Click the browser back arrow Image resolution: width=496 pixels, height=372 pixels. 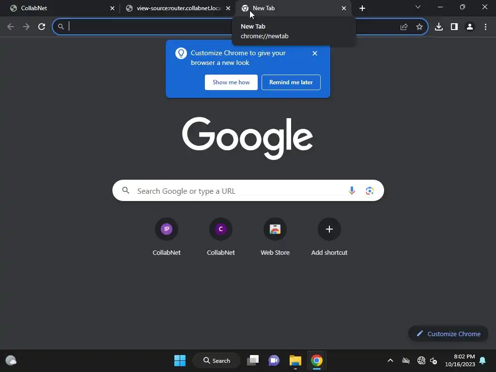pyautogui.click(x=11, y=27)
